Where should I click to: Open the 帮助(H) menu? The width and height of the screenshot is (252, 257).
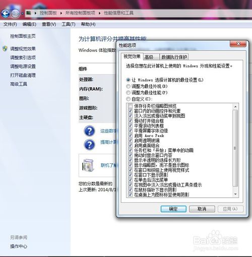pos(88,24)
